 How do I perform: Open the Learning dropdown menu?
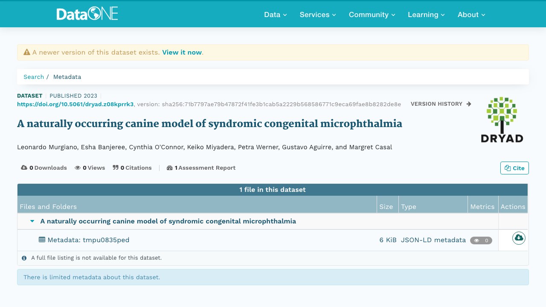click(426, 14)
